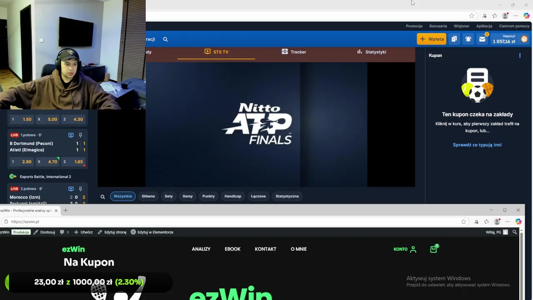Open favorites list icon in STS browser
The image size is (533, 300).
pos(495,16)
